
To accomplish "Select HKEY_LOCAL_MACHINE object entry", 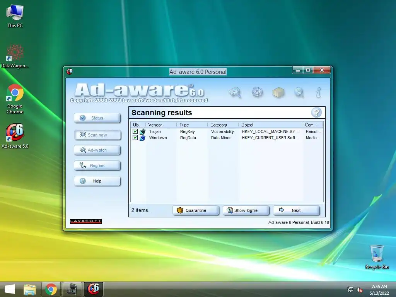I will 270,131.
